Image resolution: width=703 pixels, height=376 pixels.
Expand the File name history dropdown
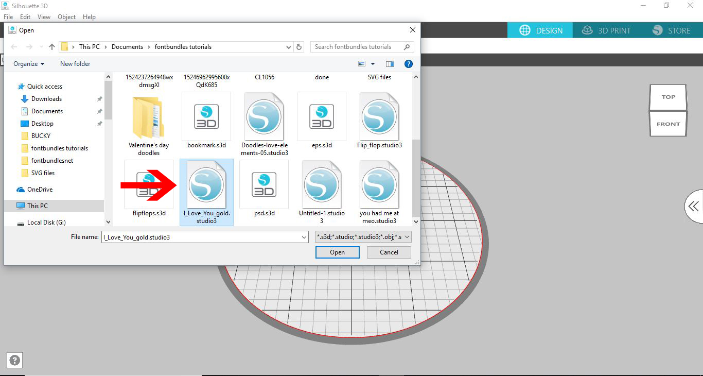click(304, 237)
